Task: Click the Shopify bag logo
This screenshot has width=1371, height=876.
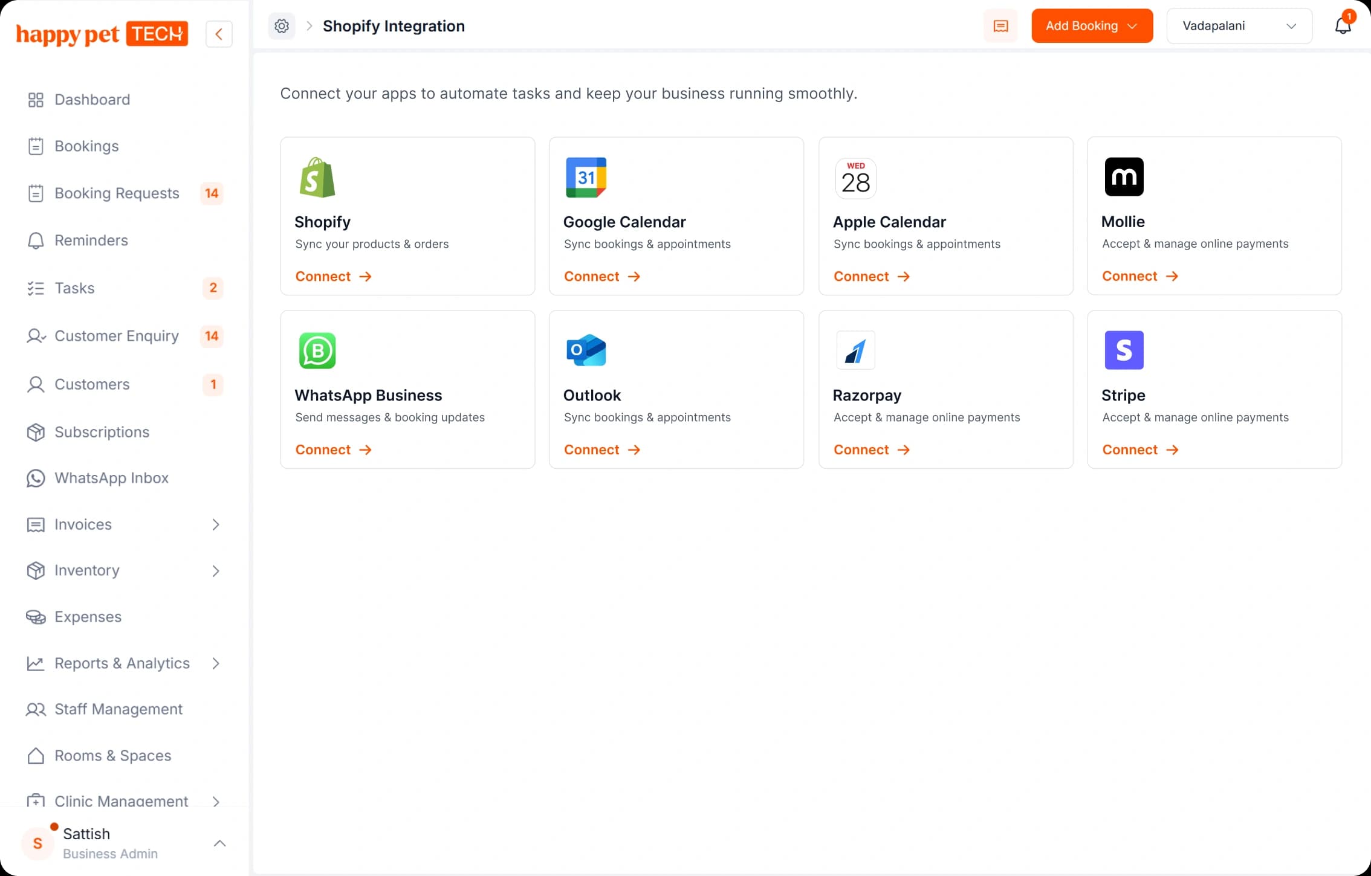Action: coord(317,178)
